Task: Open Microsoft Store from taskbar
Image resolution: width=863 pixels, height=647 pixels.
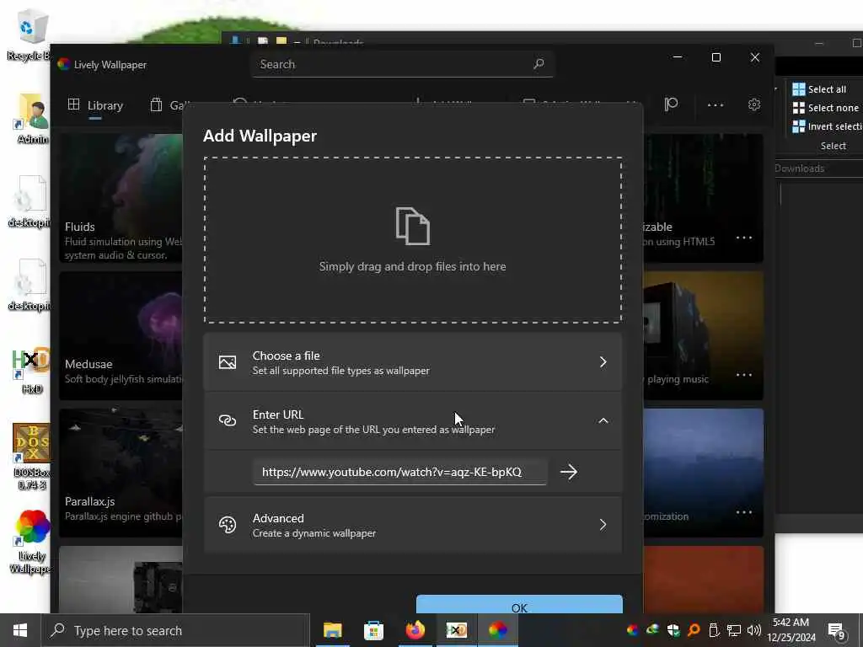Action: [373, 630]
